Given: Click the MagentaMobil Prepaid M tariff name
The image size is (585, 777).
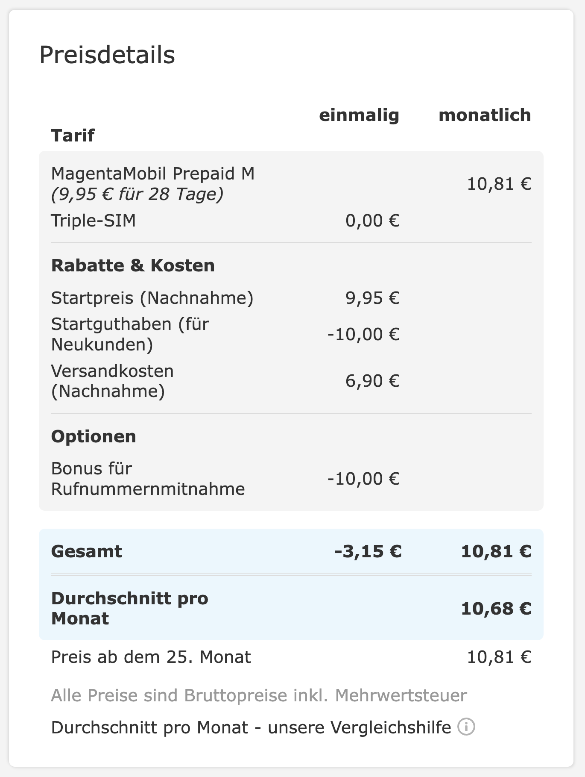Looking at the screenshot, I should click(x=153, y=174).
